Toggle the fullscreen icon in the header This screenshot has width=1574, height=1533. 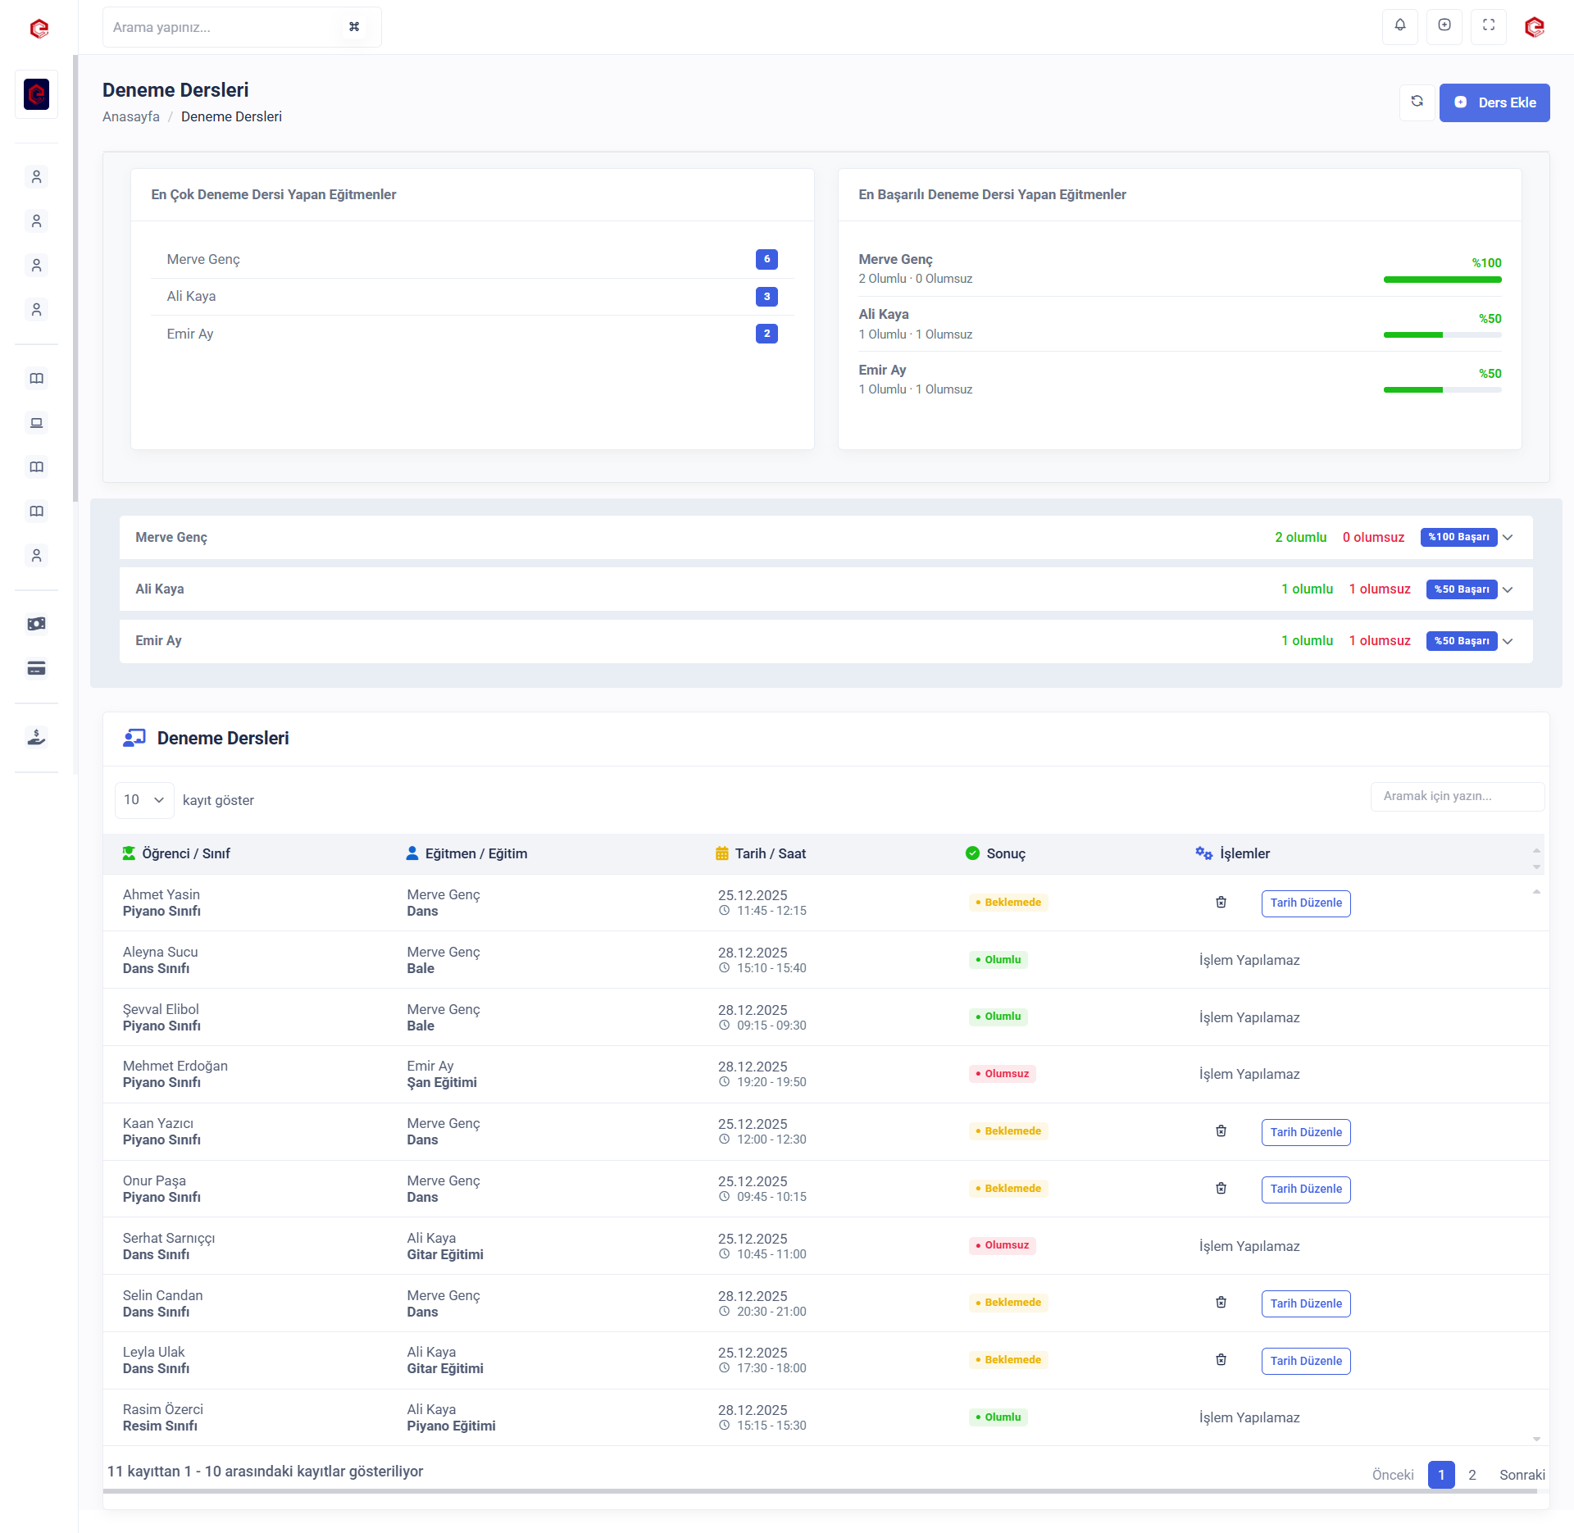click(1489, 26)
